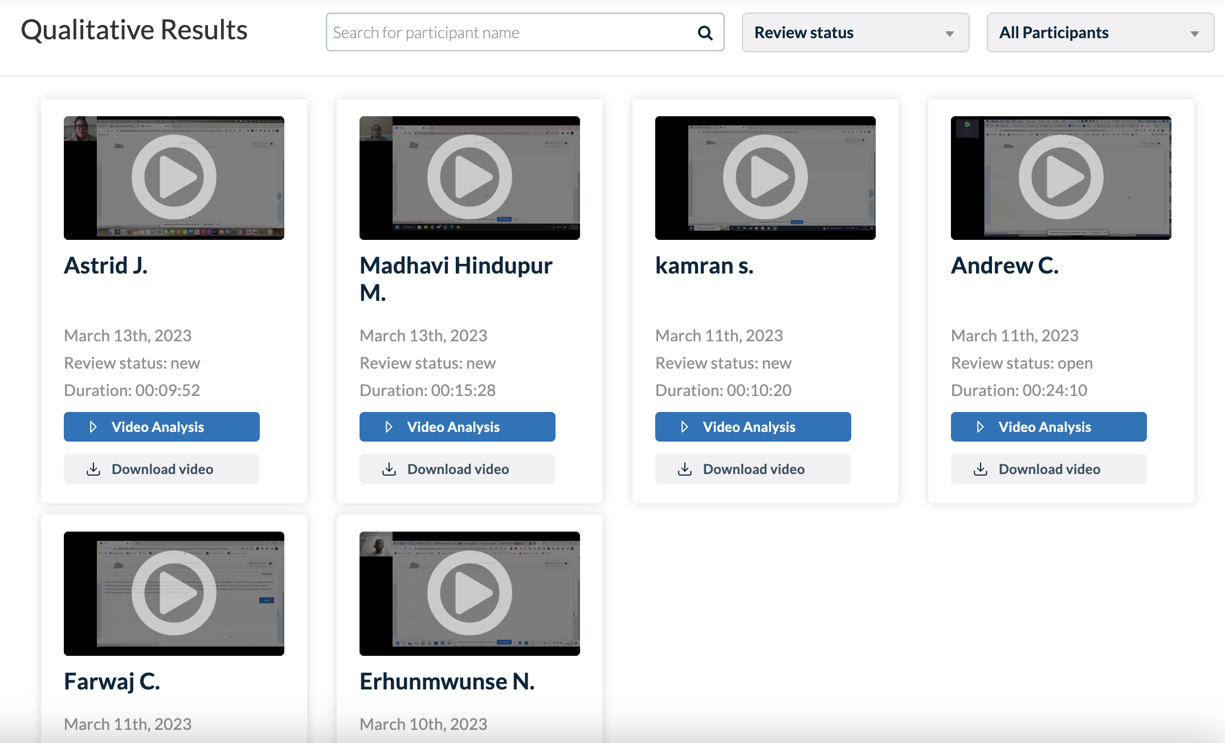Click the download icon on Astrid J.'s card
Image resolution: width=1225 pixels, height=743 pixels.
(x=93, y=469)
